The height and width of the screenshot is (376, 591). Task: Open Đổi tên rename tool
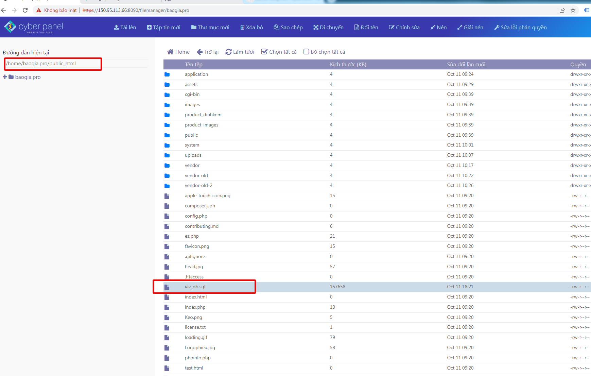[366, 27]
